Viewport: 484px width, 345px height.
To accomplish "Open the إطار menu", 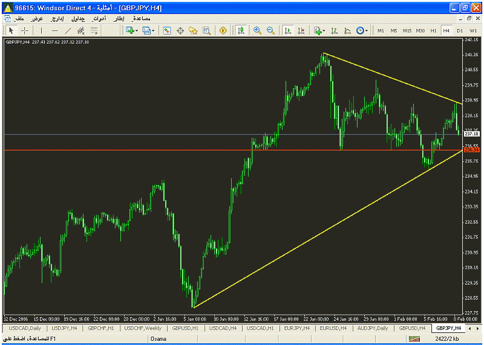I will pos(119,19).
